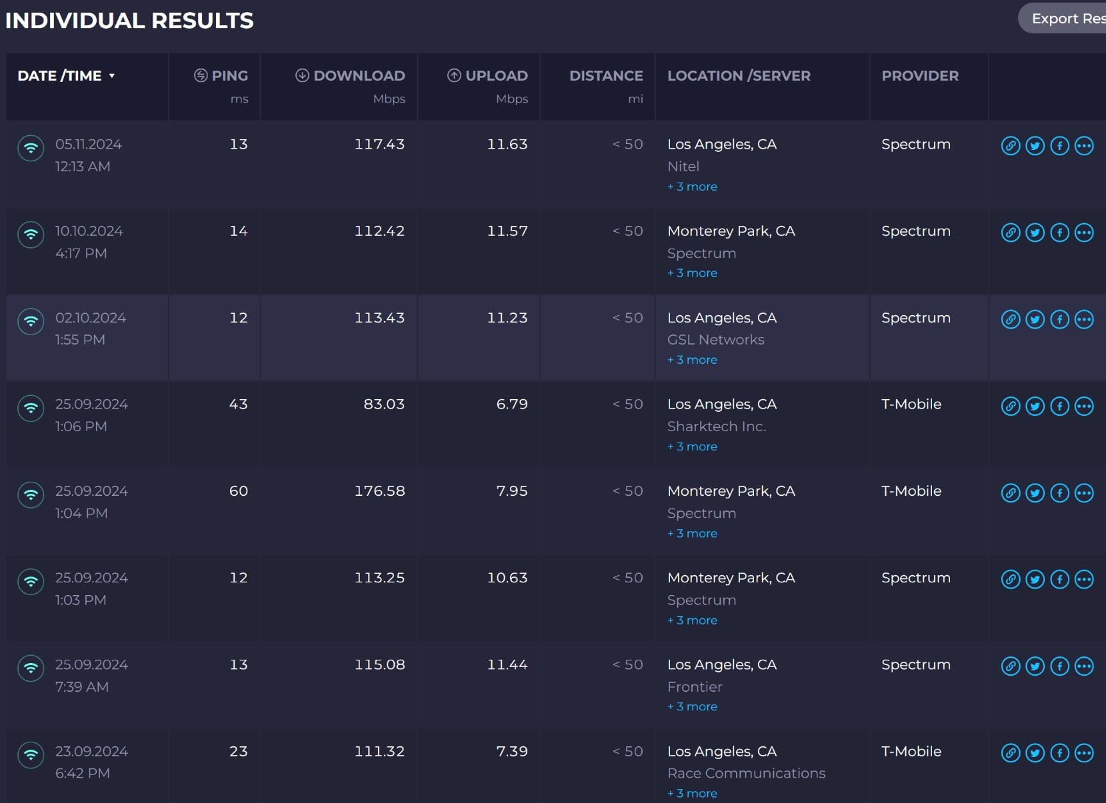
Task: Share the 23.09.2024 test on Facebook
Action: [1060, 752]
